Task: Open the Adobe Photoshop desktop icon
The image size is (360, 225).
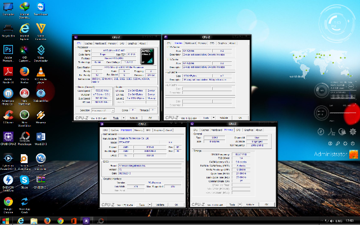Action: [8, 53]
